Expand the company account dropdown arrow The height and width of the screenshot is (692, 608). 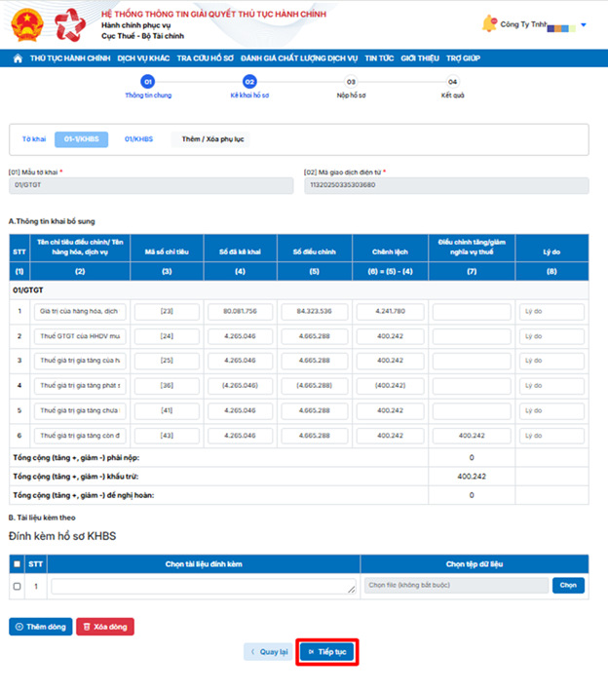584,25
